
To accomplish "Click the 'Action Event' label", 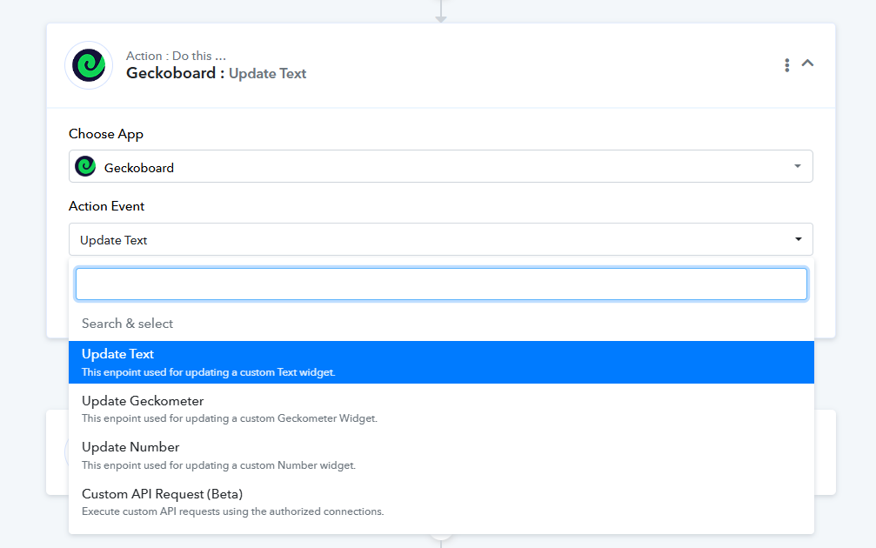I will [x=107, y=206].
